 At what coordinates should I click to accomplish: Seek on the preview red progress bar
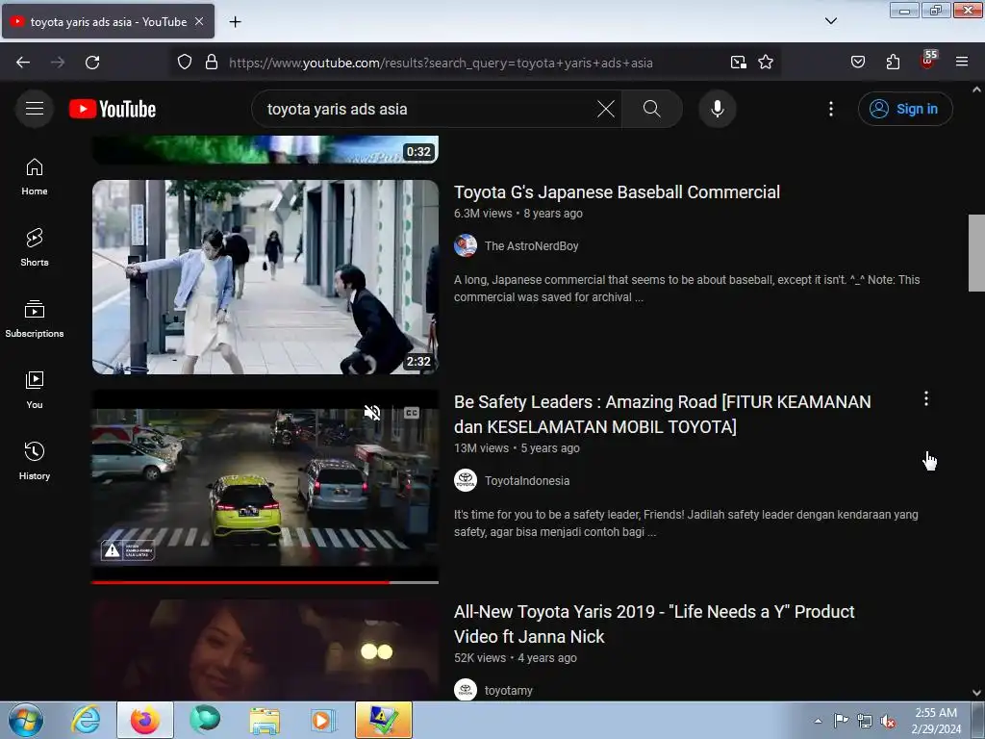(x=265, y=582)
